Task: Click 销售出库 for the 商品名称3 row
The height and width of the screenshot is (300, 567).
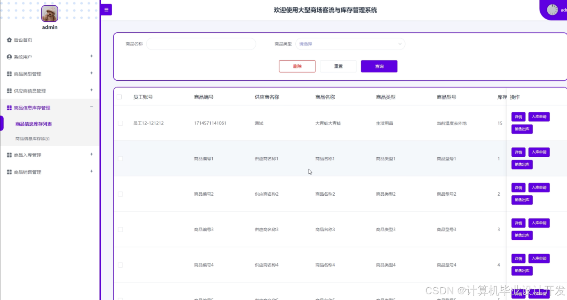Action: coord(522,235)
